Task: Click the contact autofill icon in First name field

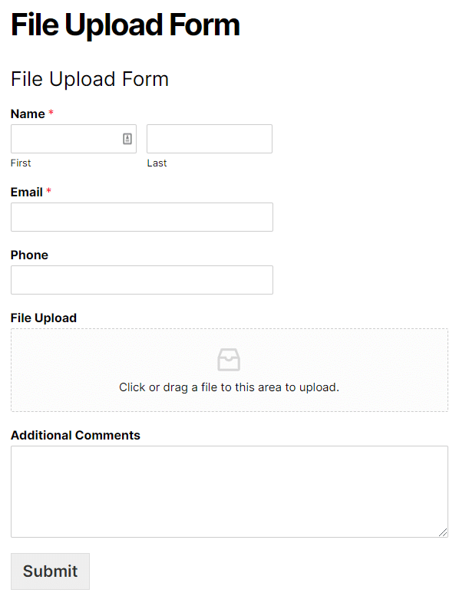Action: coord(127,139)
